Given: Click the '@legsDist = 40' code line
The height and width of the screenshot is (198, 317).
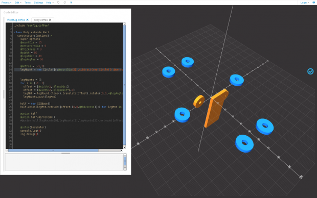Looking at the screenshot, I should pos(31,56).
